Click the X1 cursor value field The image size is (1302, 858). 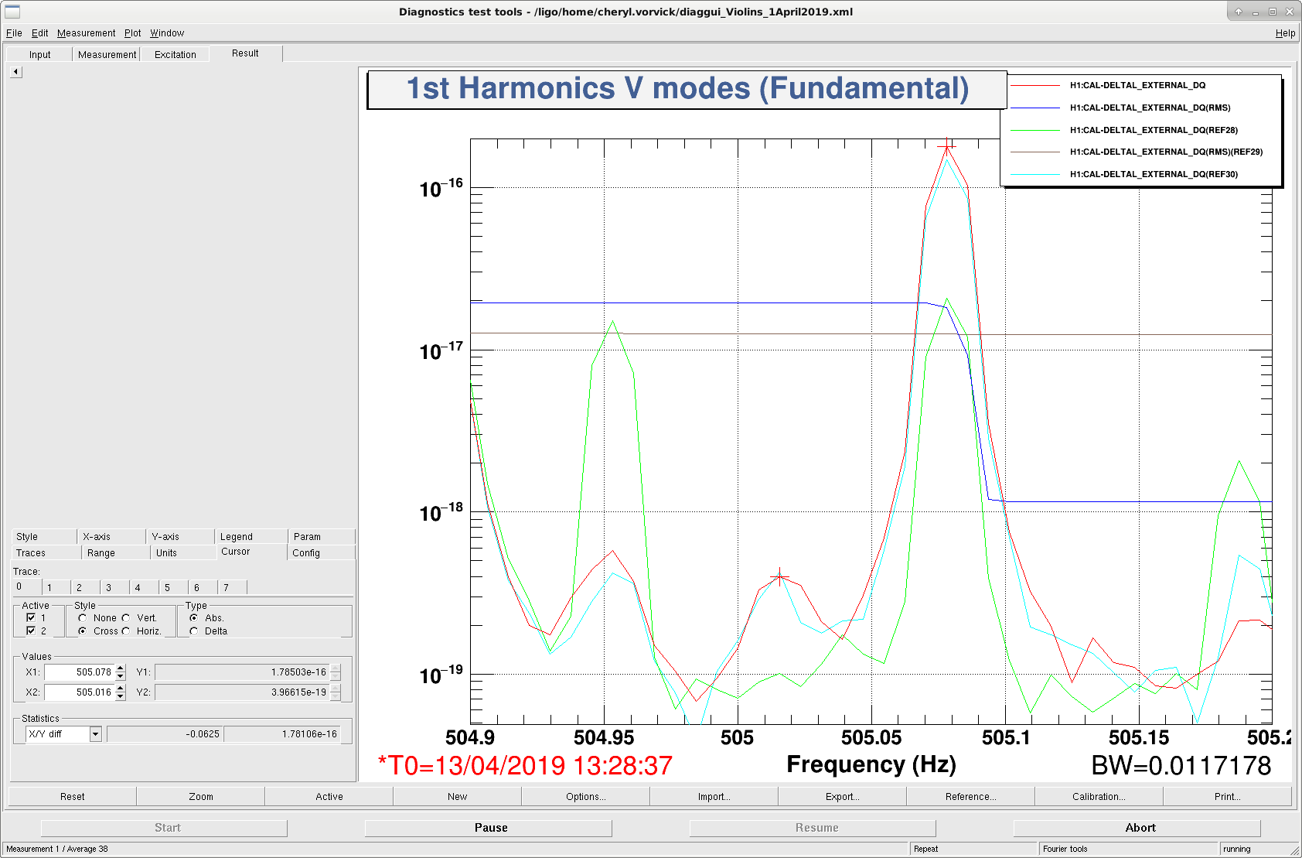[x=79, y=672]
